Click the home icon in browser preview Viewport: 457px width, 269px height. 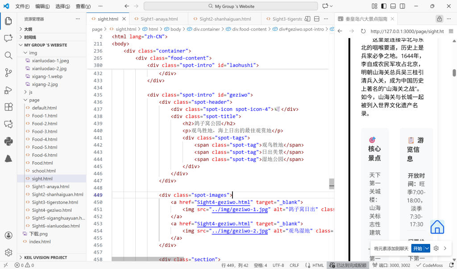(437, 227)
